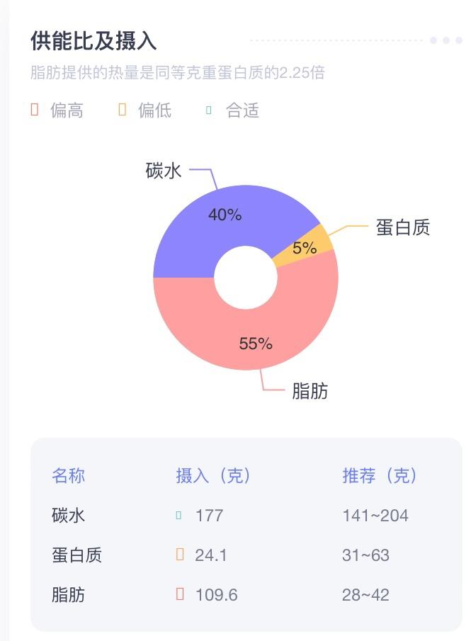Click the orange 偏高 legend icon
Screen dimensions: 471x641
tap(33, 111)
